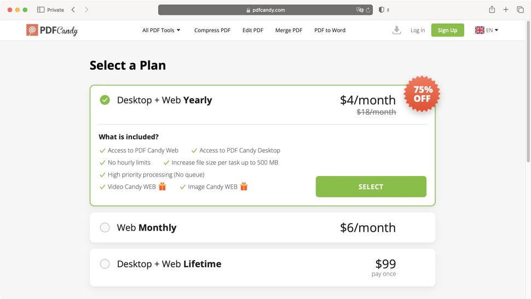Screen dimensions: 531x299
Task: Toggle Safari sidebar icon
Action: 41,10
